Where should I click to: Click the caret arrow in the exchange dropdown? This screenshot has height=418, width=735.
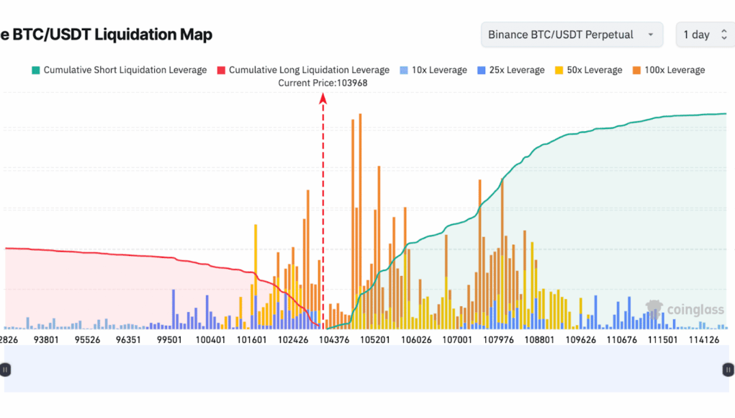coord(651,35)
